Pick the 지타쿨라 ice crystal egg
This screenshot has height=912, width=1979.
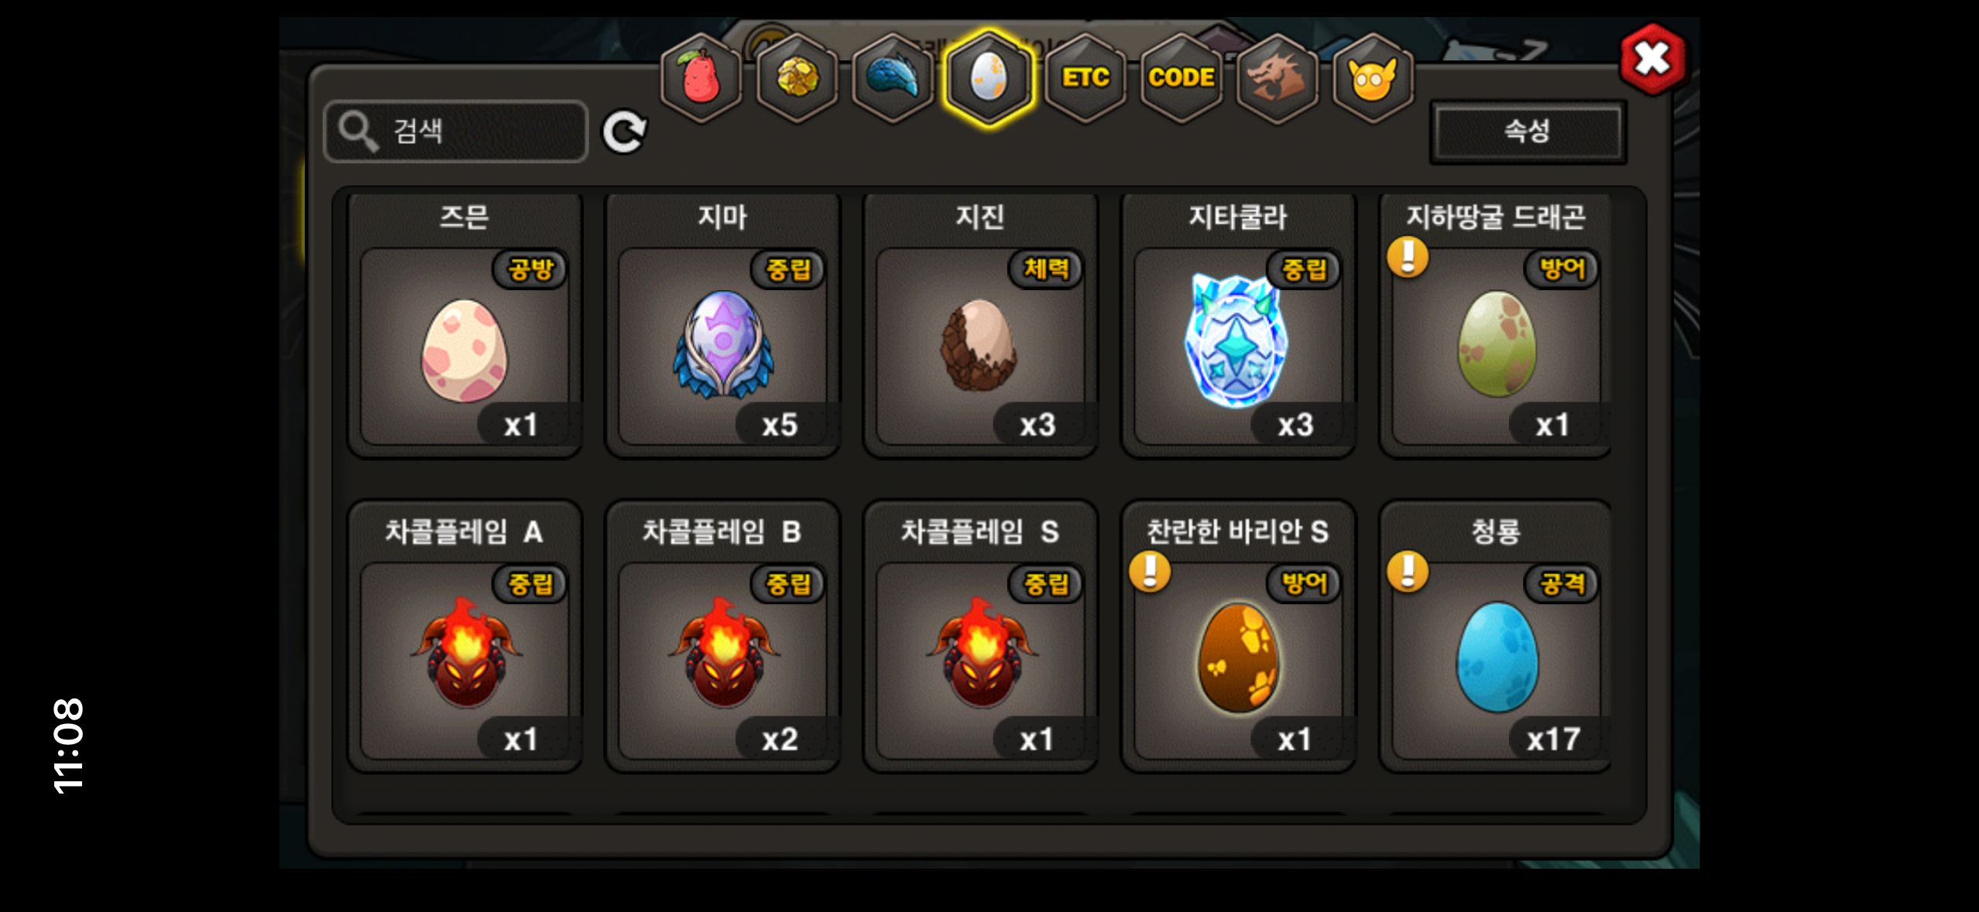[x=1238, y=326]
